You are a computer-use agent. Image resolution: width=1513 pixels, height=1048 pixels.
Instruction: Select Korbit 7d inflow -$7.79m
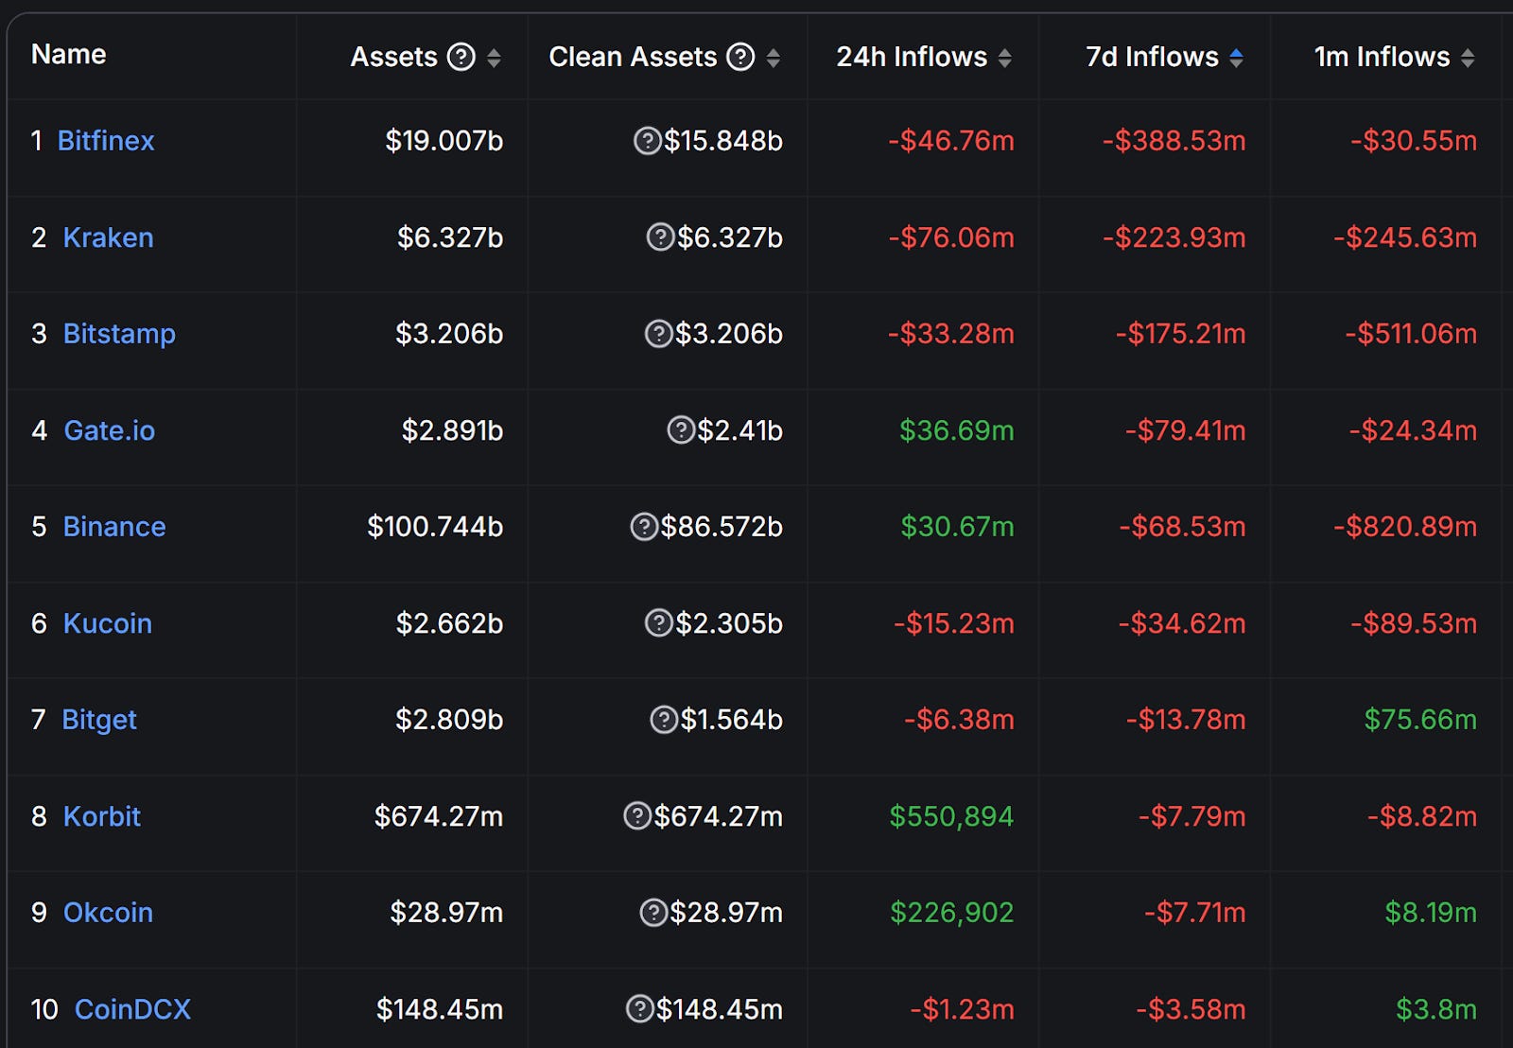(1192, 816)
